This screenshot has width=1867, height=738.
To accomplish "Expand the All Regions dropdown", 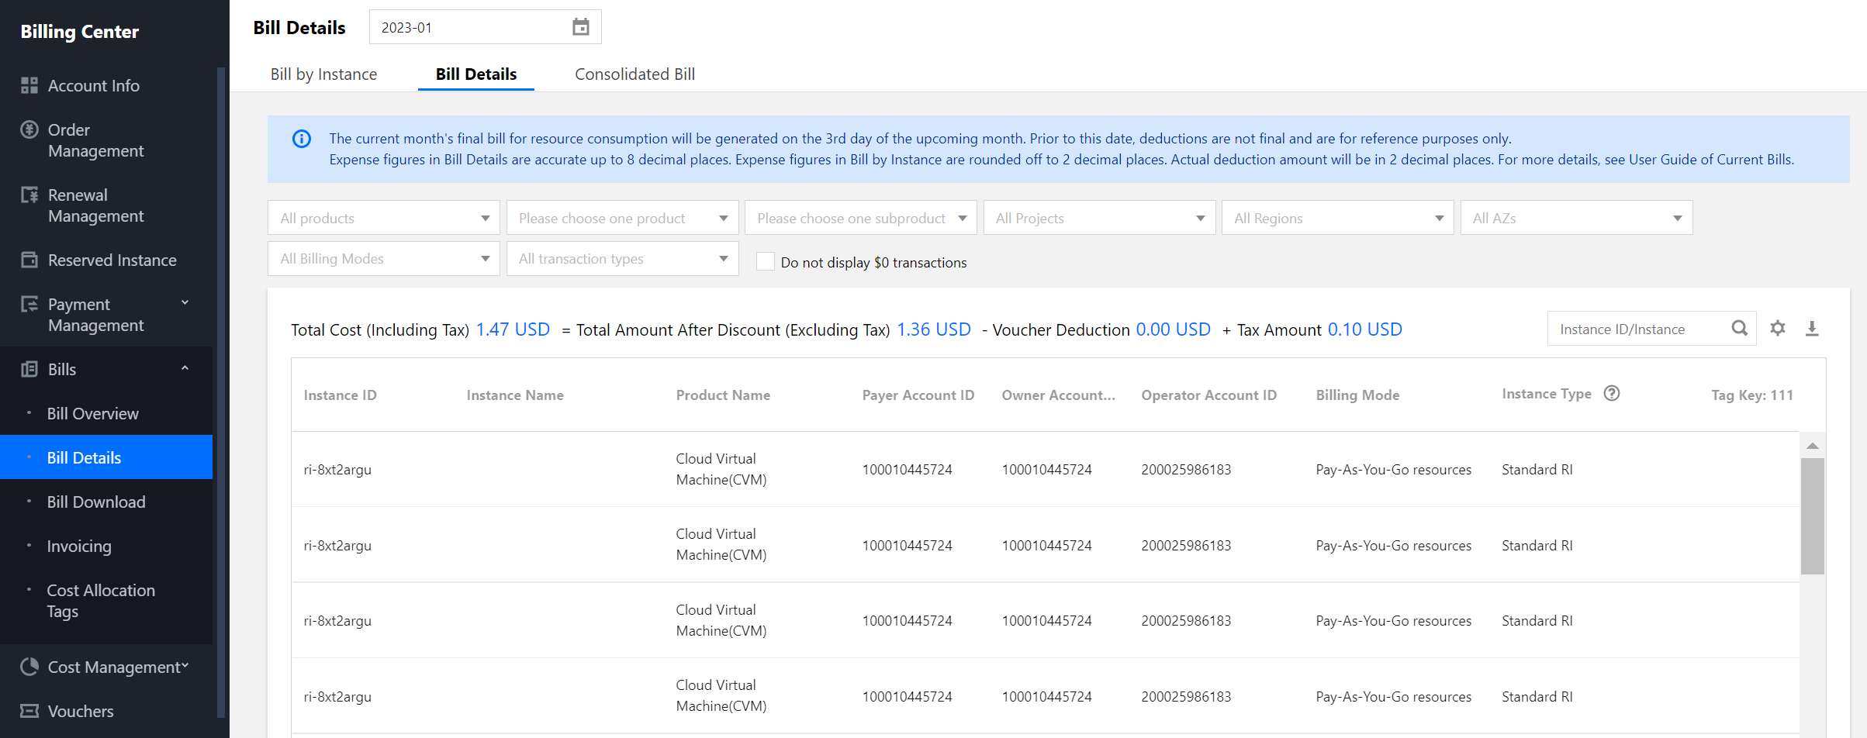I will tap(1337, 219).
